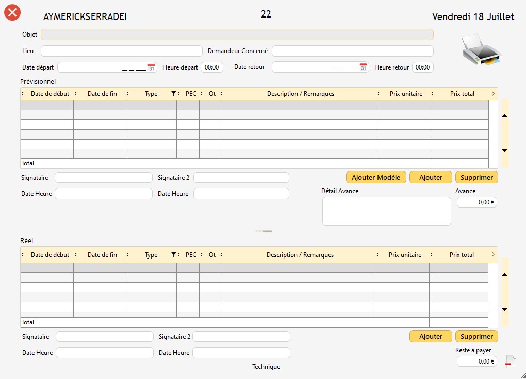Expand Prévisionnel table columns chevron
Screen dimensions: 526x379
tap(493, 94)
